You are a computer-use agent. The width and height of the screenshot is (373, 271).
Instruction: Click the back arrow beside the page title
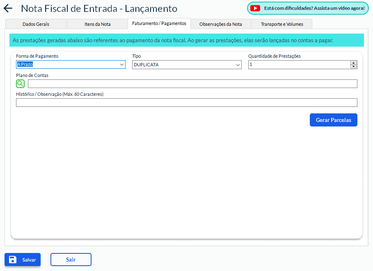click(8, 9)
